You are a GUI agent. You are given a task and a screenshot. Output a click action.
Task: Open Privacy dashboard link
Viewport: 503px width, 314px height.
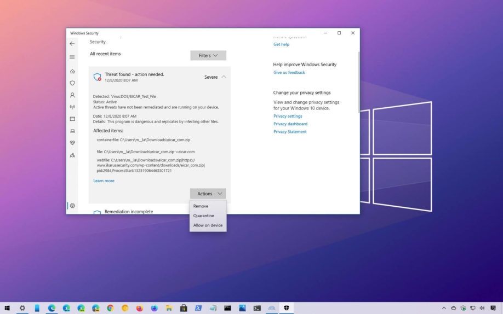[290, 124]
